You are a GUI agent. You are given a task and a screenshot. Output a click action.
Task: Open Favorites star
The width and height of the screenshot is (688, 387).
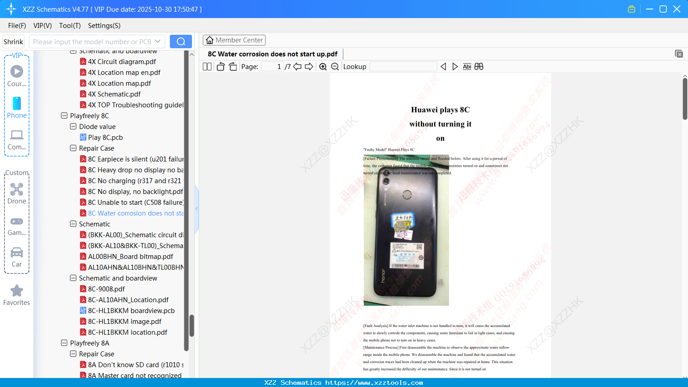17,295
